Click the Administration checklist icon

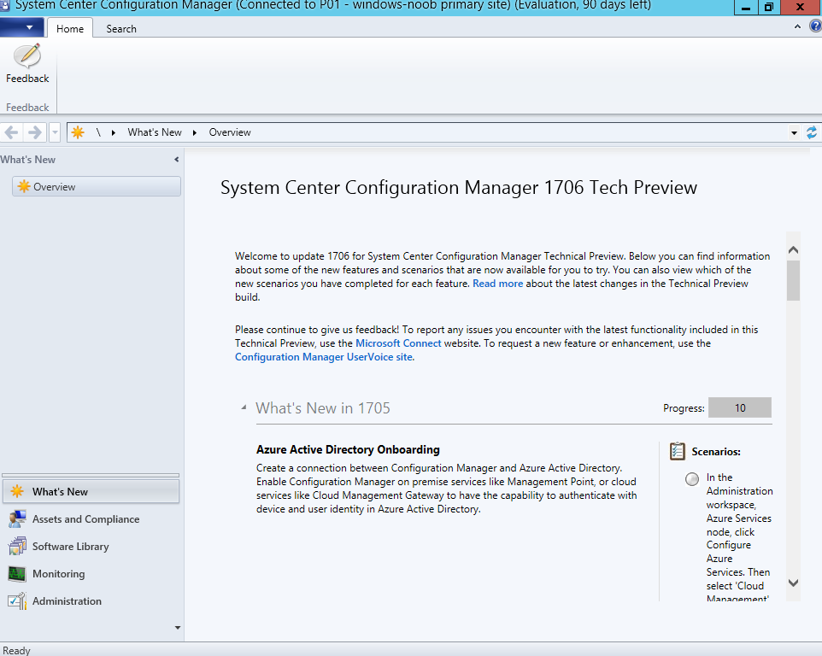[17, 601]
